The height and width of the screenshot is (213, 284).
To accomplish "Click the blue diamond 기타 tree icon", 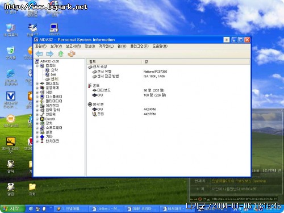I will [x=42, y=136].
